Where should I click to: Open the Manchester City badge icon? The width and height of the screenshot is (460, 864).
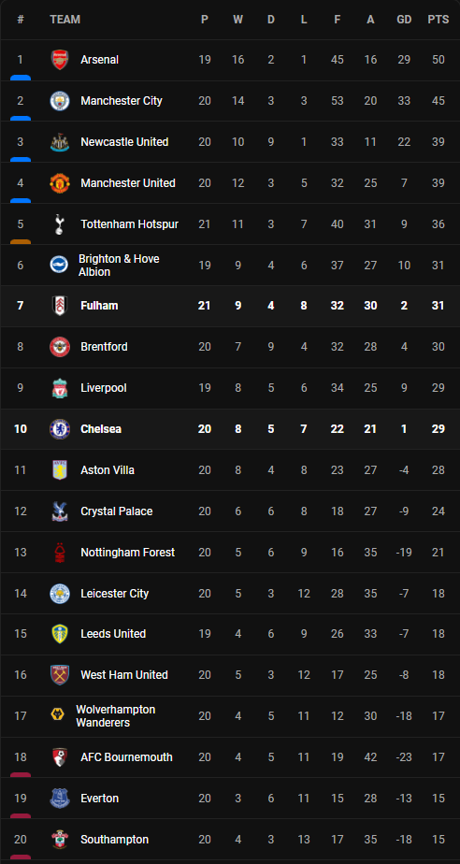click(x=60, y=101)
